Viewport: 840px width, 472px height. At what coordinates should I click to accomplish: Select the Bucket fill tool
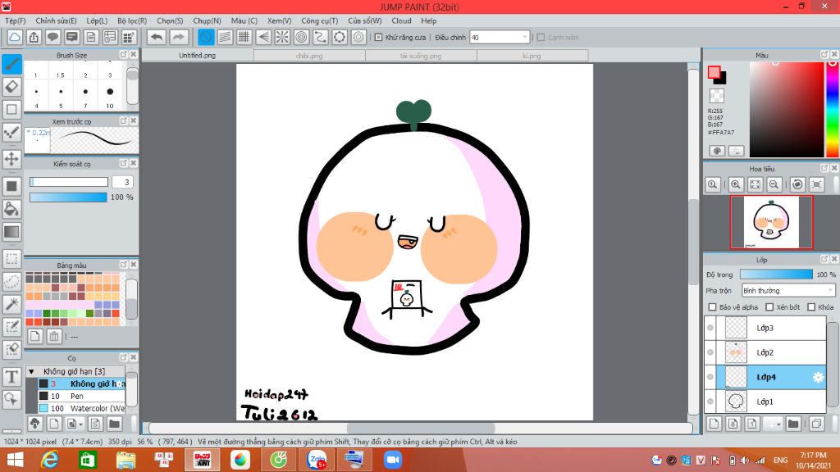pos(11,209)
